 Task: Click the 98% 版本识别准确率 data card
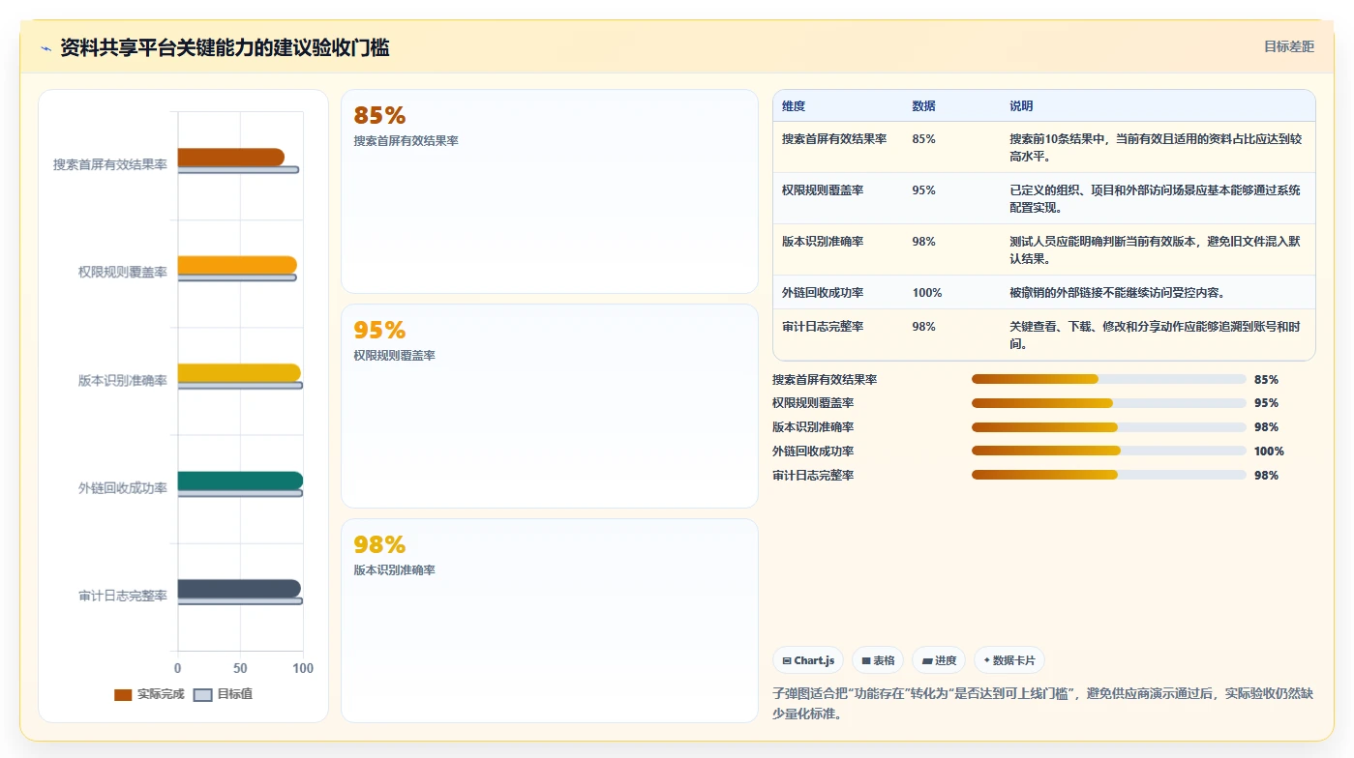[x=550, y=621]
